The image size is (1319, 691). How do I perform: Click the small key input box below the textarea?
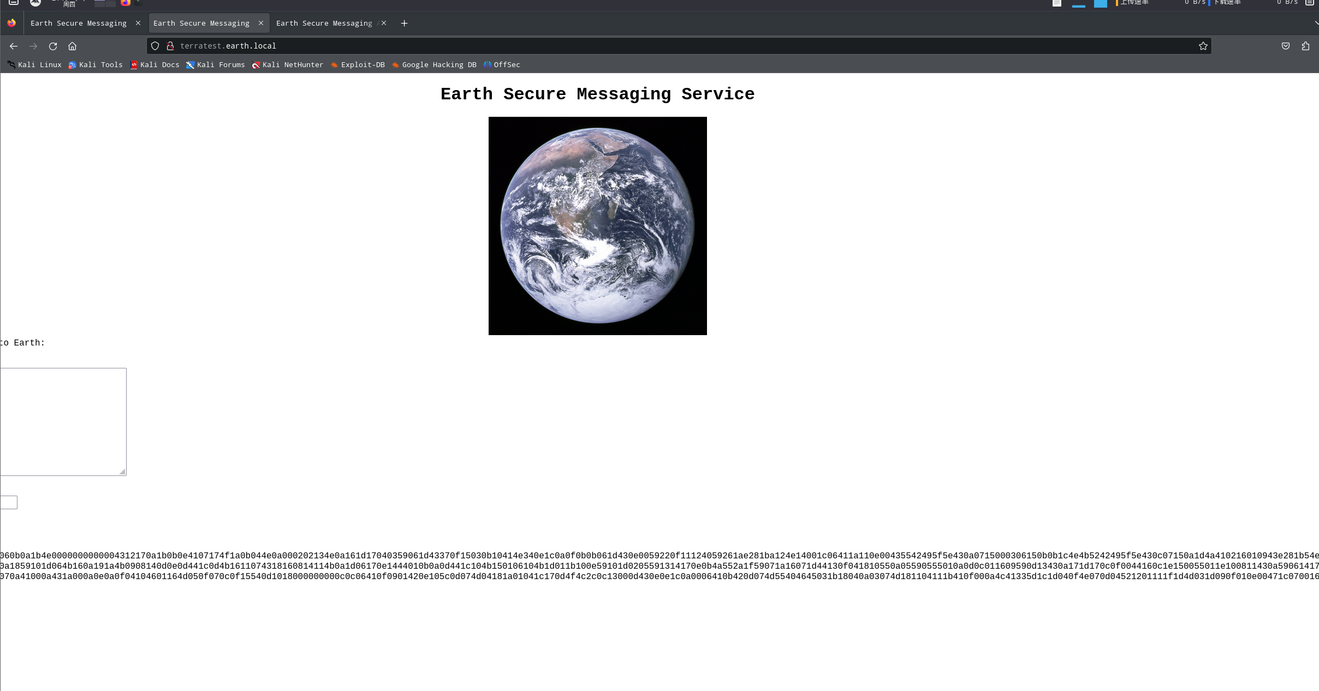tap(8, 502)
